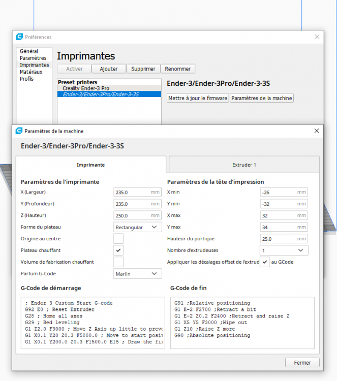
Task: Click inside G-Code de fin text area
Action: [242, 323]
